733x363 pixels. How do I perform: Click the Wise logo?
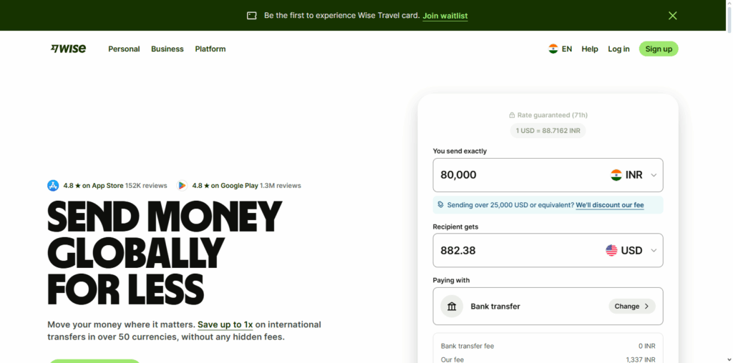[x=68, y=49]
